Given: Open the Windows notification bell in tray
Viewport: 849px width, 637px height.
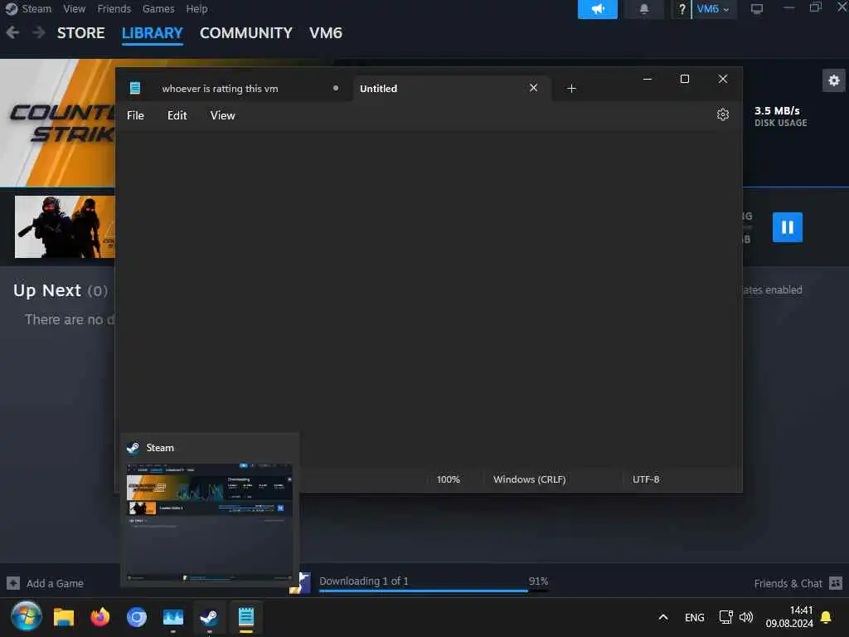Looking at the screenshot, I should click(826, 617).
